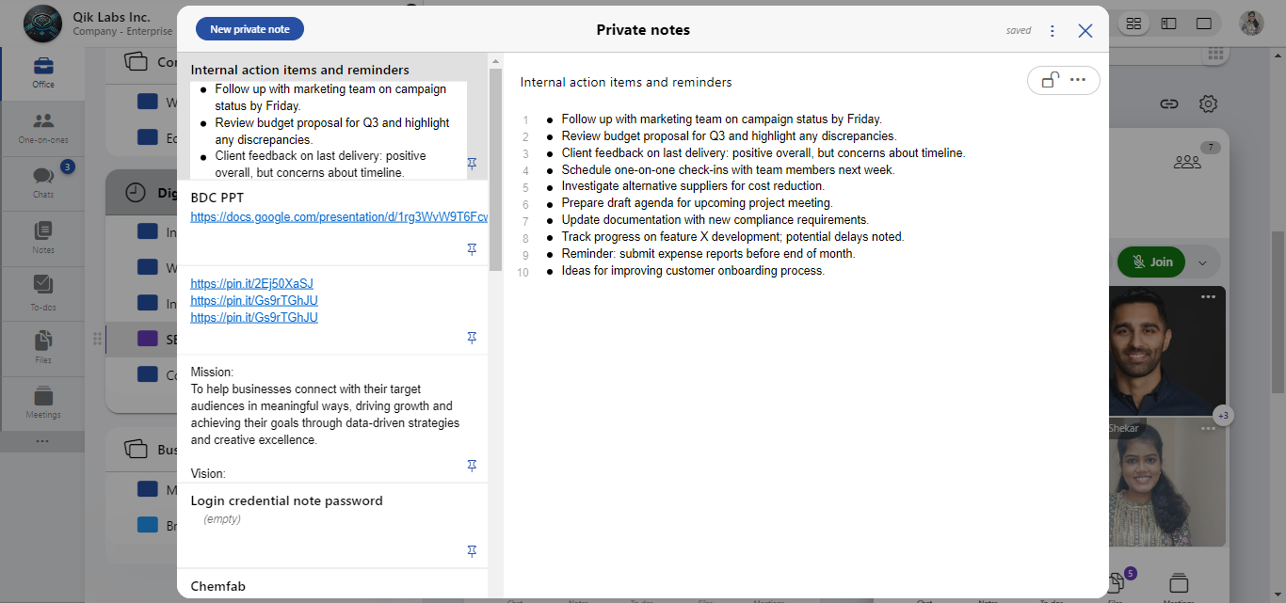1286x603 pixels.
Task: Open meeting settings via the gear icon
Action: point(1208,103)
